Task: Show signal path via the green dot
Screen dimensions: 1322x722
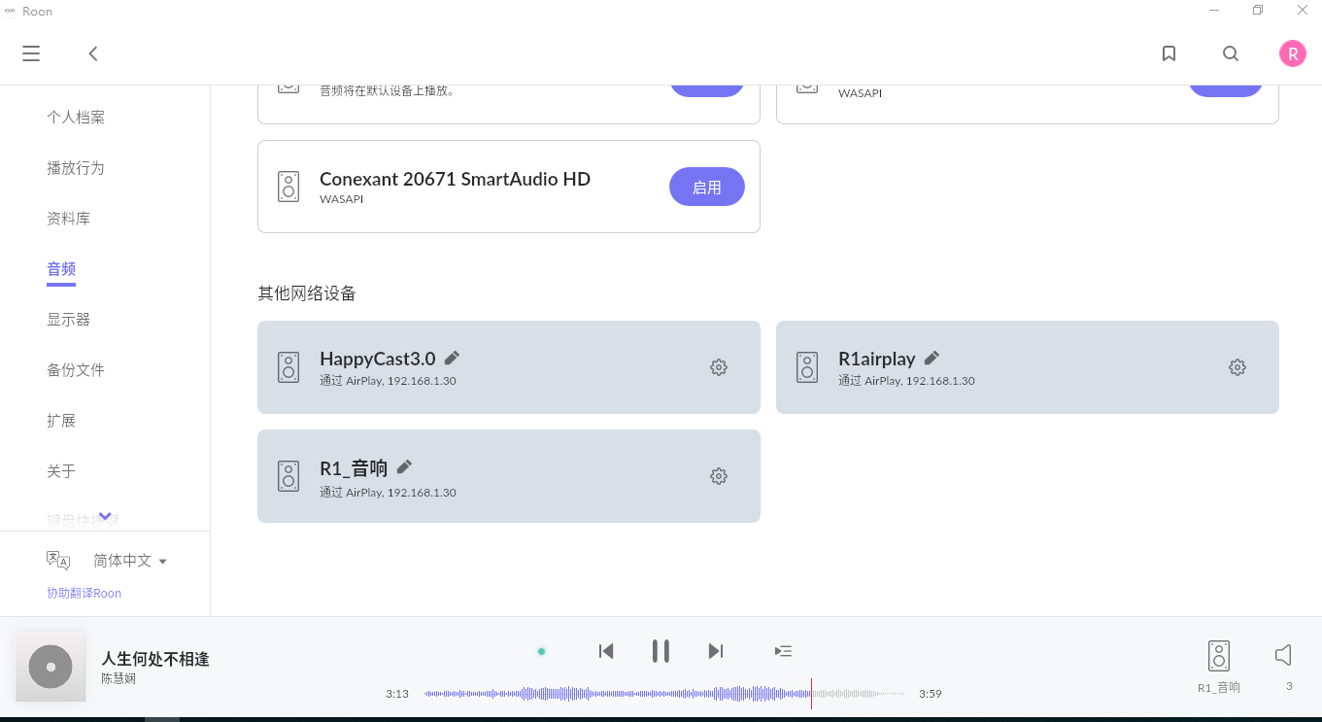Action: [542, 651]
